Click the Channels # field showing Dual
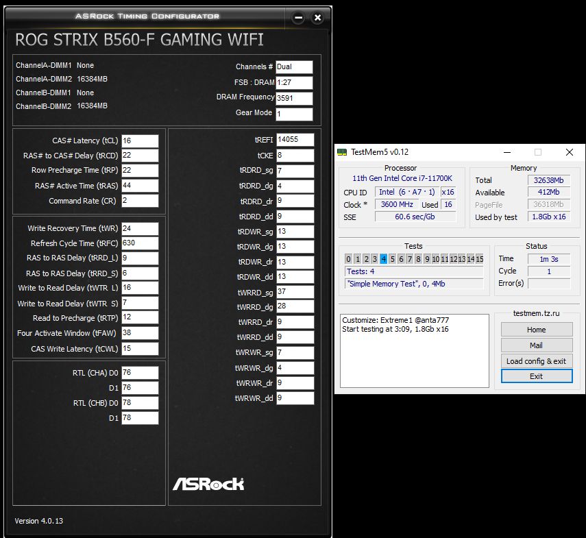Image resolution: width=586 pixels, height=538 pixels. [294, 67]
